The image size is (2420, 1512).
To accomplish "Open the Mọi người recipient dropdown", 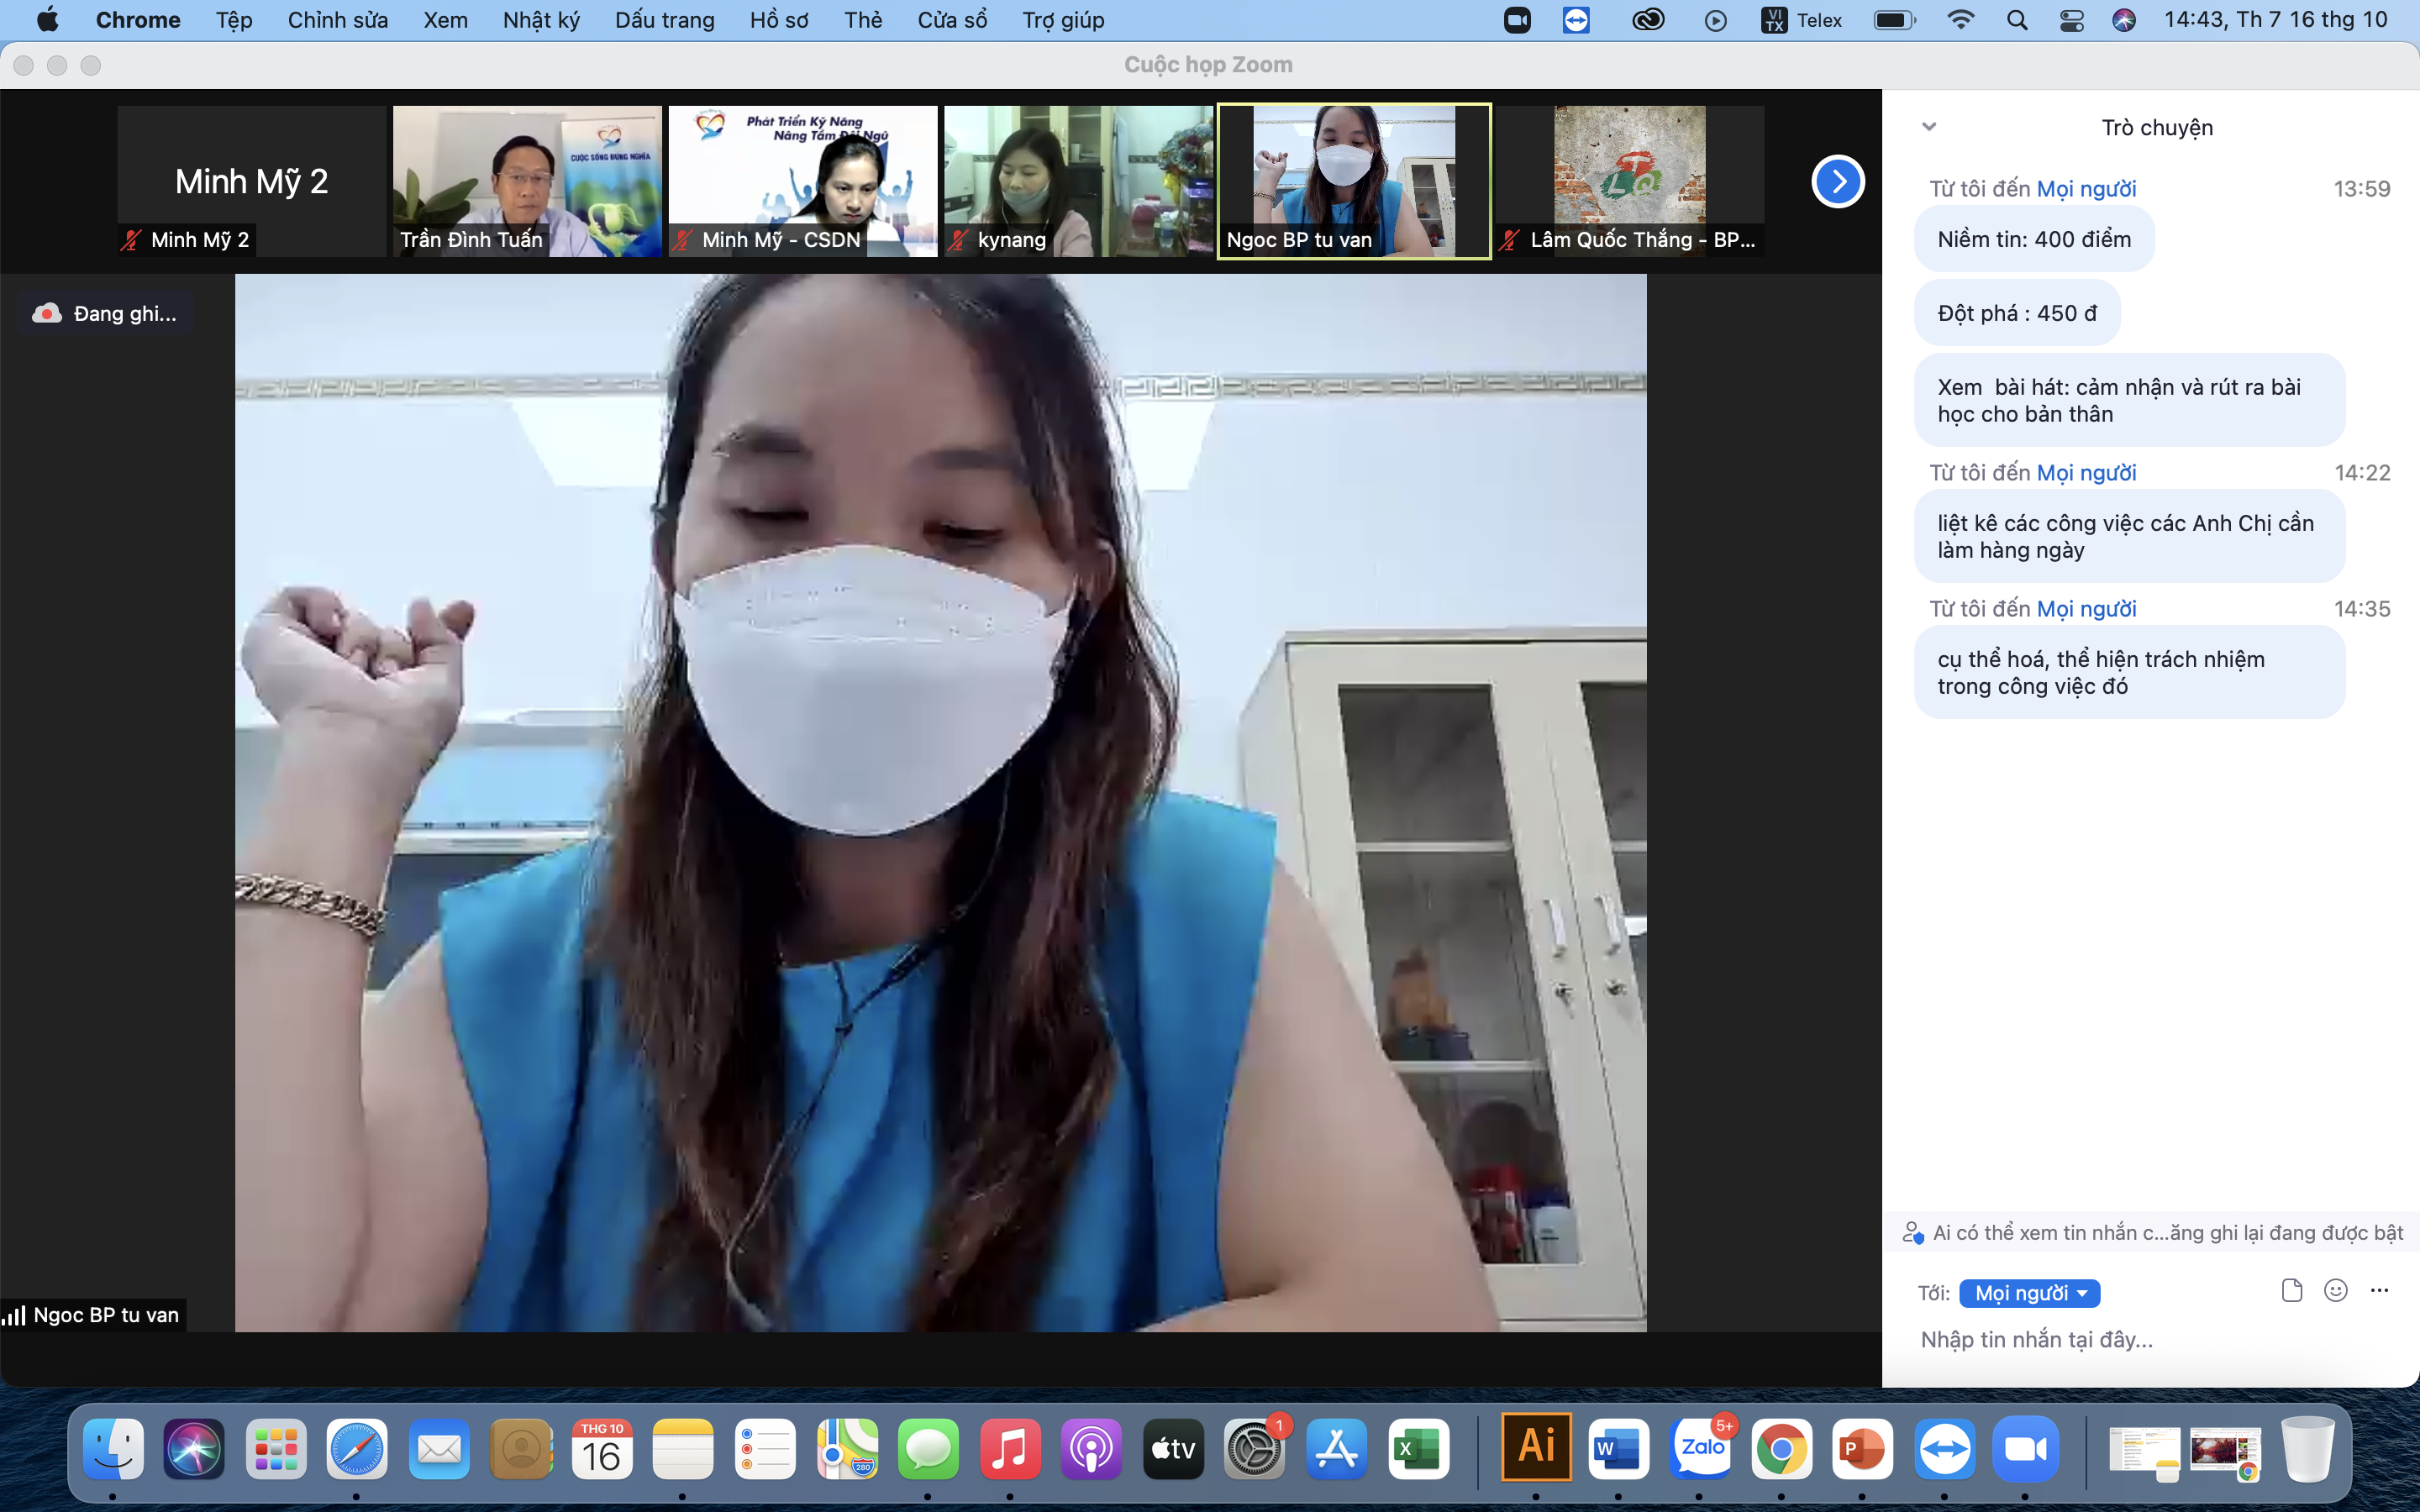I will coord(2029,1293).
